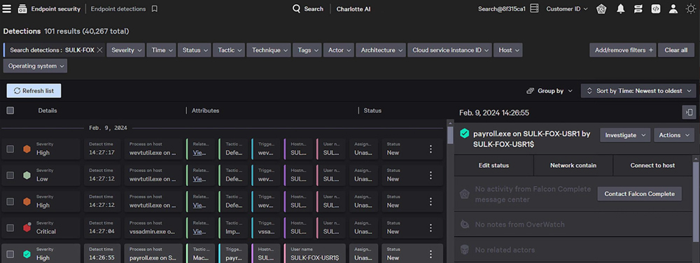Open row menu for 14:27:12 High detection
The image size is (700, 263).
[x=430, y=202]
